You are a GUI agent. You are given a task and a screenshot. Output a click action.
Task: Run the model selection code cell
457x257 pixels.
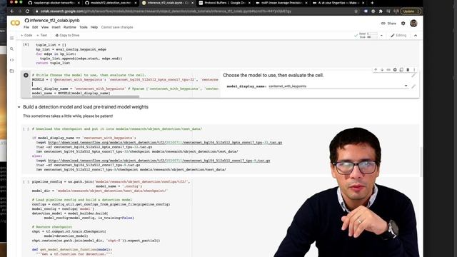pyautogui.click(x=26, y=75)
